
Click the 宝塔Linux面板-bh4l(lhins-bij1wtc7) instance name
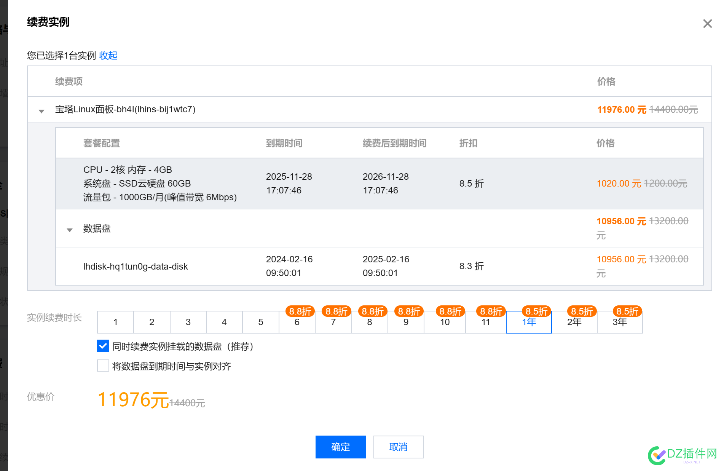coord(125,110)
